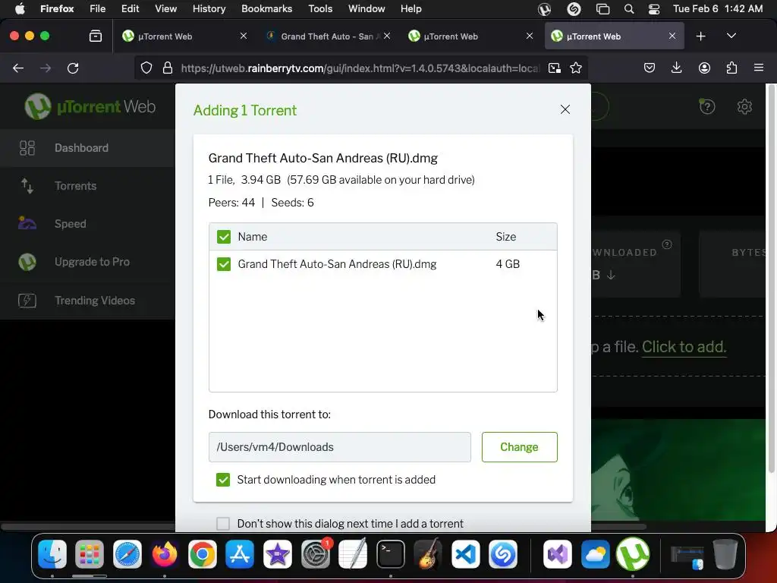Close the Adding 1 Torrent dialog
Screen dimensions: 777x583
[x=565, y=109]
